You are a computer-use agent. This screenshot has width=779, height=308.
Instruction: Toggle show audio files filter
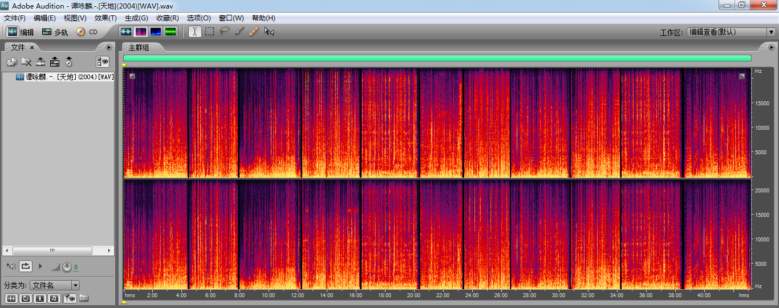11,298
